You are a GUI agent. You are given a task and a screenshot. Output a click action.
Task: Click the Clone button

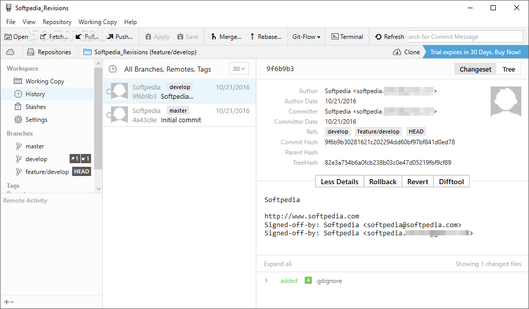click(407, 52)
